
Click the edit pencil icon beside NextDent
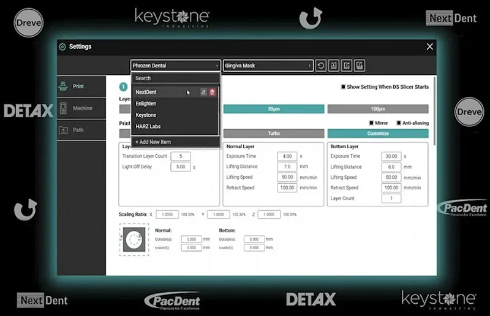tap(203, 92)
